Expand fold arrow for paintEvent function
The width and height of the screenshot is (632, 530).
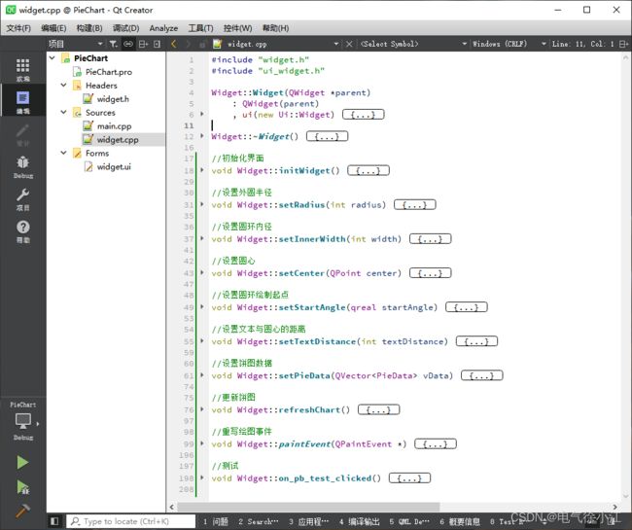[x=202, y=443]
